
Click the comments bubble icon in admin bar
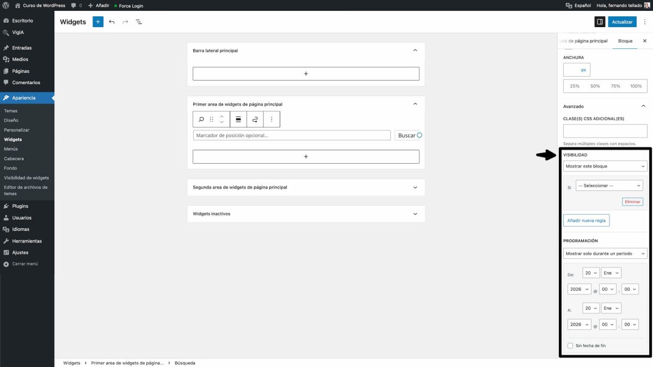tap(73, 5)
